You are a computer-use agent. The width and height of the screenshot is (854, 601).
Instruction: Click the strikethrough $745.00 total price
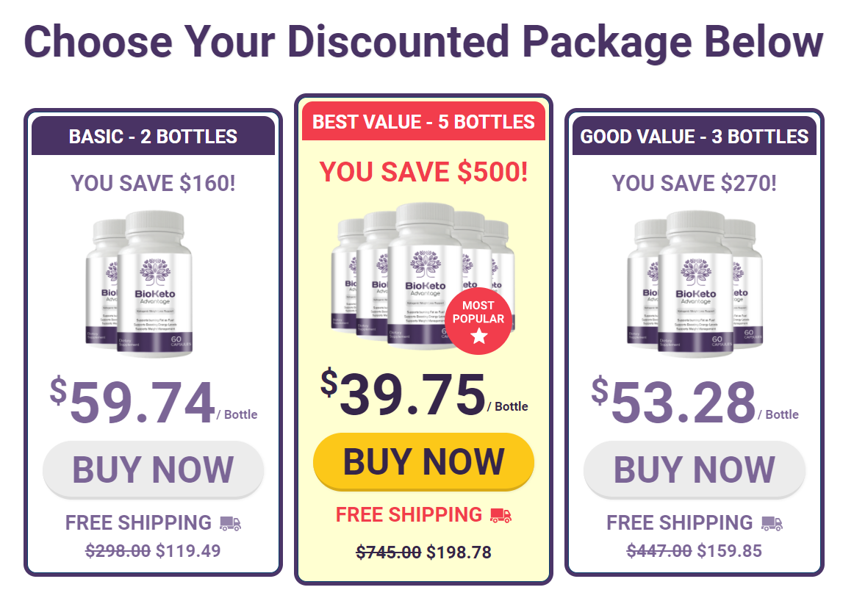pyautogui.click(x=388, y=553)
